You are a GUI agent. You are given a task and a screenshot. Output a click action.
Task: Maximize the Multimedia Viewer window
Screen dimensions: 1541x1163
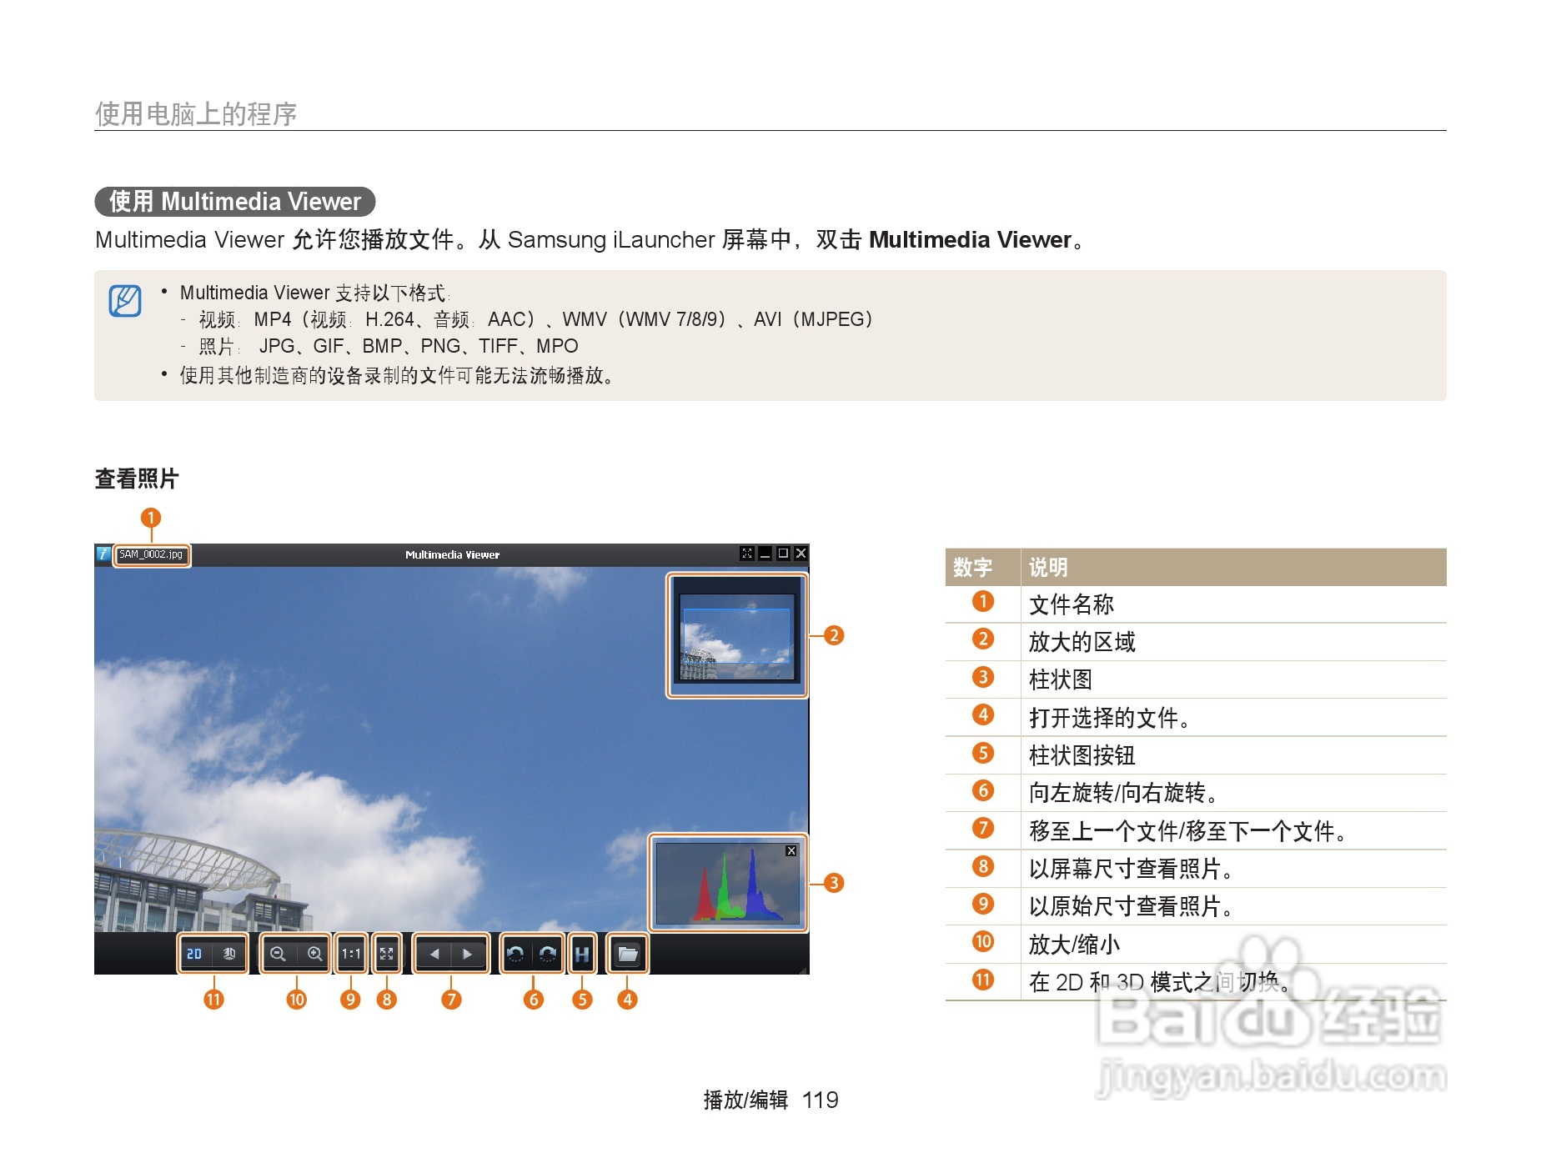[x=783, y=554]
